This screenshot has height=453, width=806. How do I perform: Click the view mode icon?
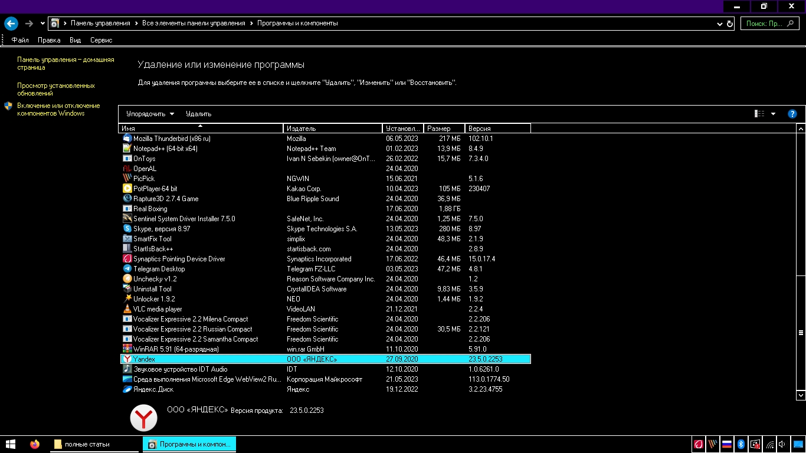point(760,114)
